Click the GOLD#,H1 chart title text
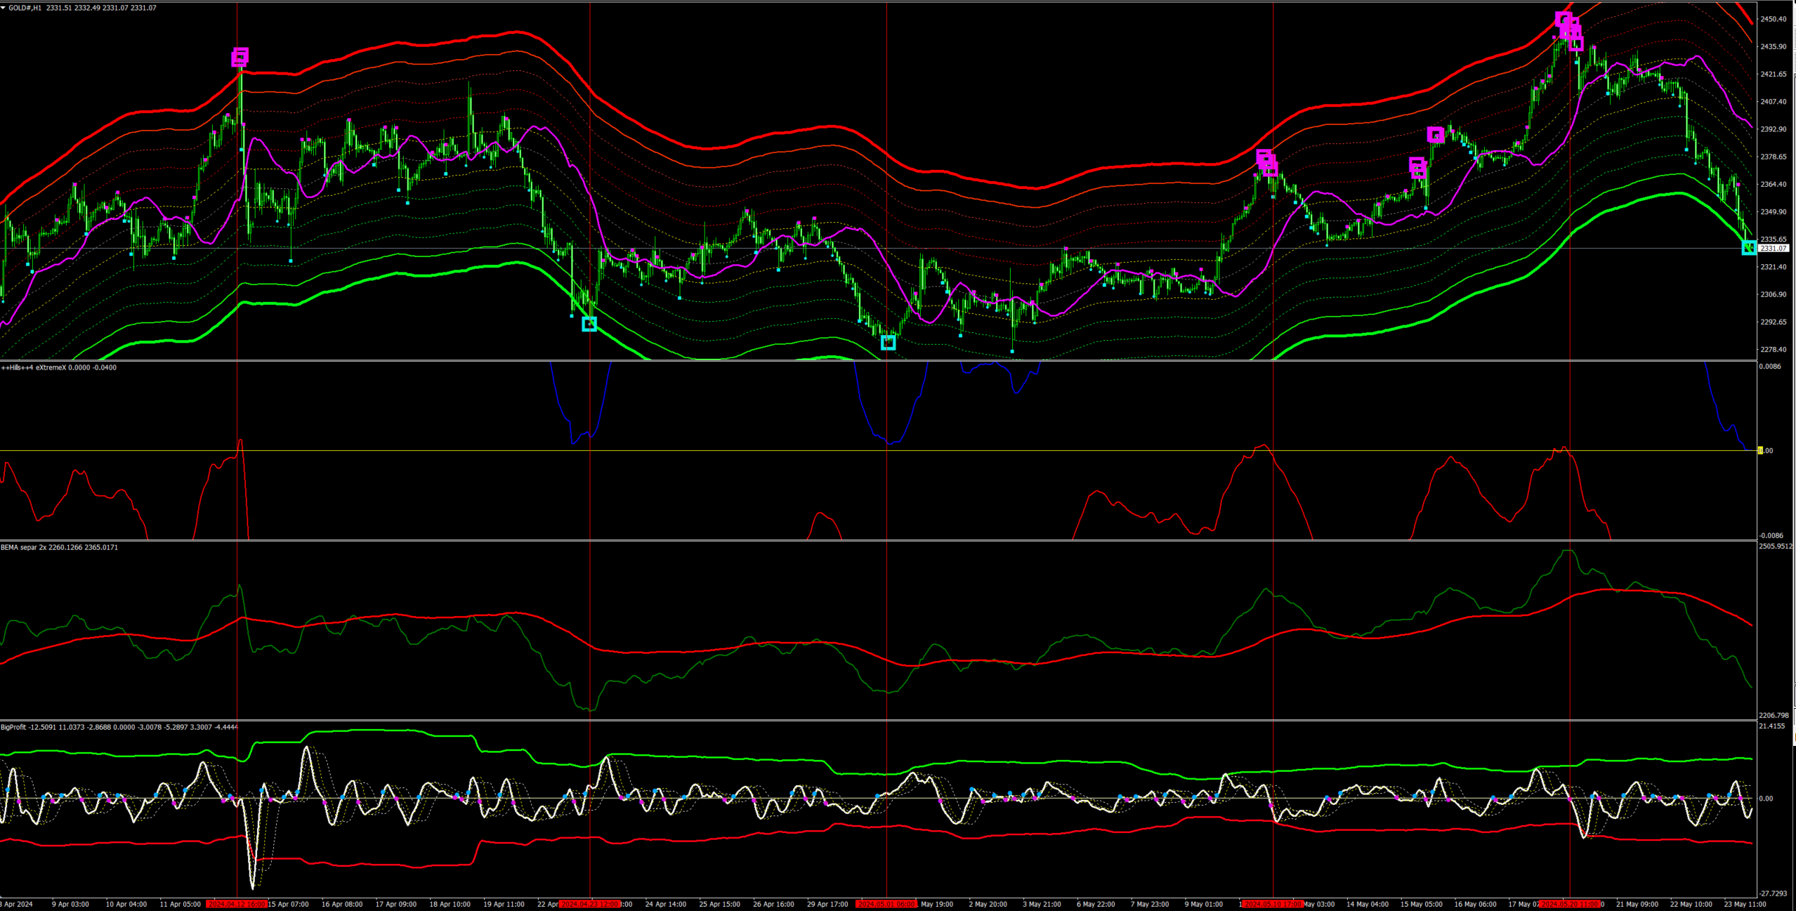The image size is (1796, 911). coord(25,8)
